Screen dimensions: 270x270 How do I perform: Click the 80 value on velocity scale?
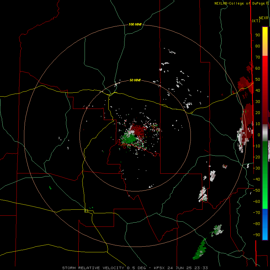258,46
